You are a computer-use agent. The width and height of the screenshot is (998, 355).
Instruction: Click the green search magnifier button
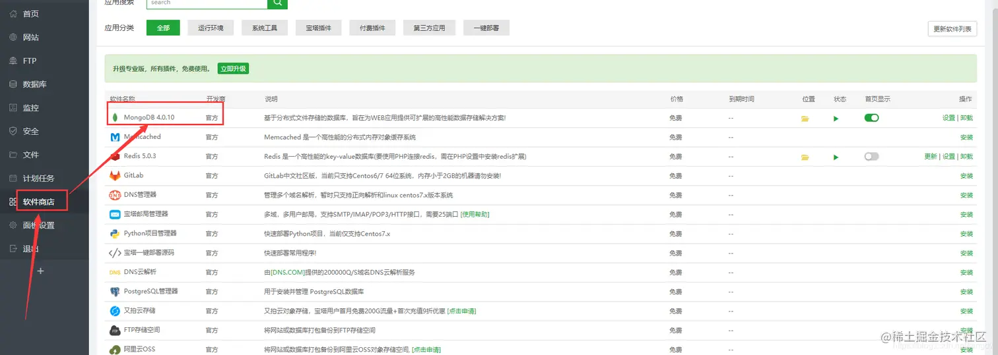278,3
